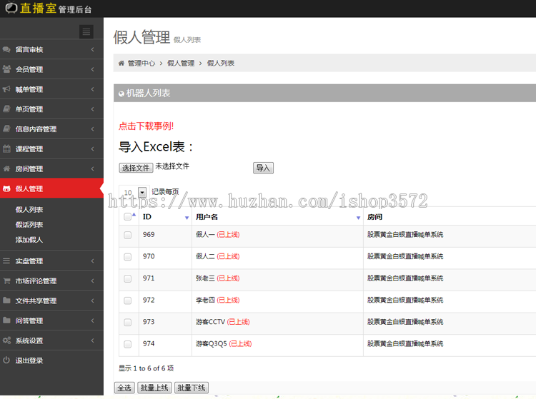This screenshot has width=536, height=399.
Task: Click the username 游客Q3Q5
Action: pyautogui.click(x=212, y=344)
